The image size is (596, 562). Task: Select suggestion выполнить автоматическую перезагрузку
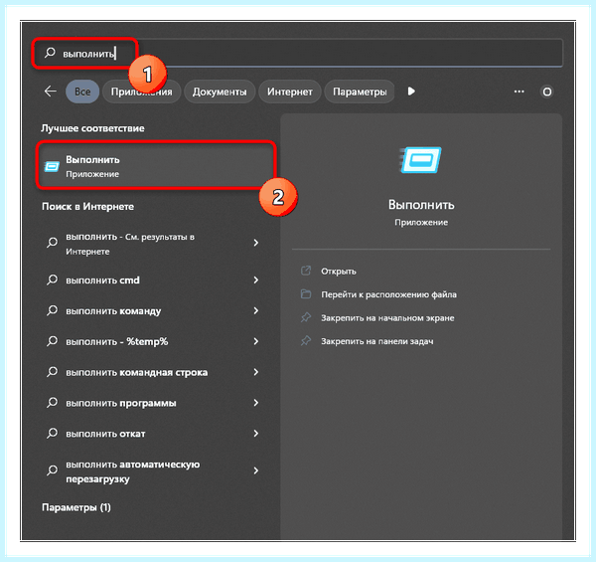click(x=133, y=471)
